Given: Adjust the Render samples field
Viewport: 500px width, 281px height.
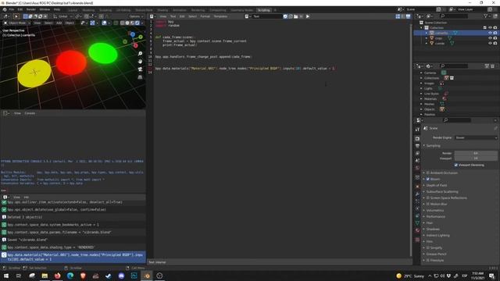Looking at the screenshot, I should (476, 153).
